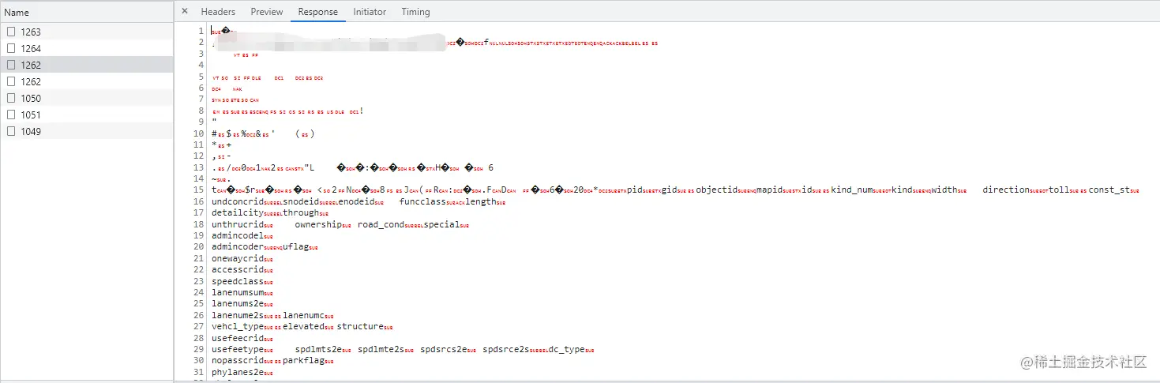Click the word 'parkflag' in the response
The width and height of the screenshot is (1160, 383).
[303, 360]
